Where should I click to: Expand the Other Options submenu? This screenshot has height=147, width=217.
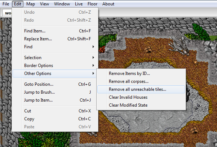pos(55,73)
